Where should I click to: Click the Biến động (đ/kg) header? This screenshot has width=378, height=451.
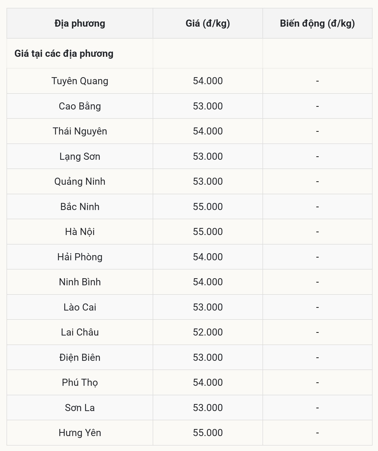317,23
